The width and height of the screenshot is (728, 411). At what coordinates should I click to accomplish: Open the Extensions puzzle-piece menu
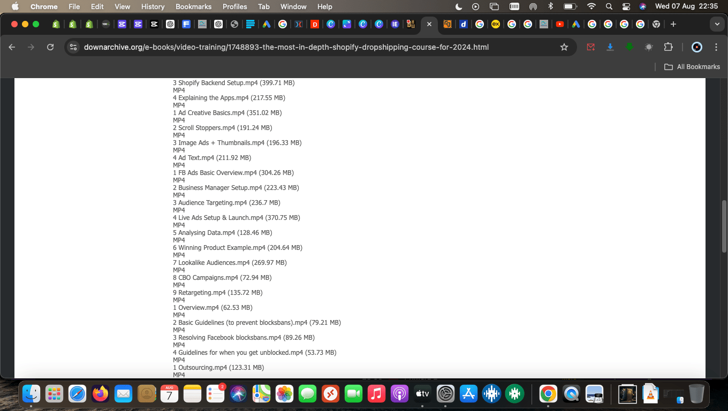(x=668, y=47)
